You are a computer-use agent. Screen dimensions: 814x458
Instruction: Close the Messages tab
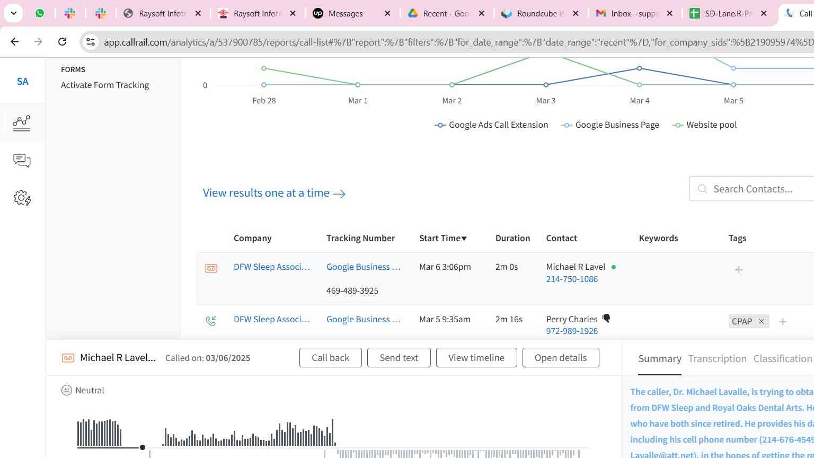tap(387, 13)
